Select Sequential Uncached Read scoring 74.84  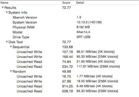(x=70, y=62)
